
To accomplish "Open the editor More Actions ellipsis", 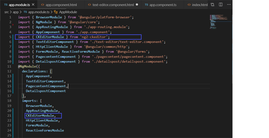I will point(229,5).
